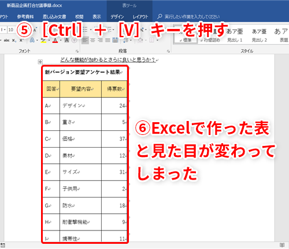Apply paragraph shading fill
289x249 pixels.
click(x=140, y=40)
